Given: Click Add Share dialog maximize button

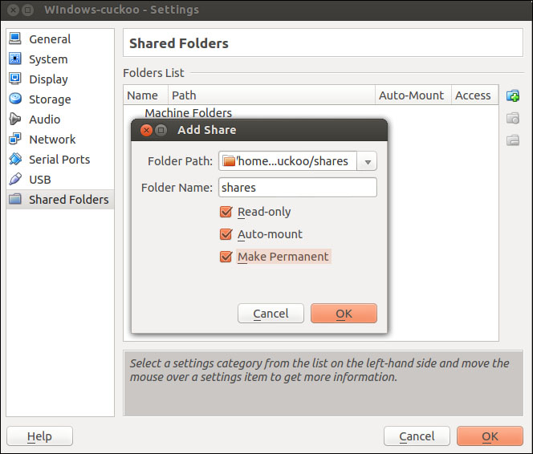Looking at the screenshot, I should click(161, 130).
